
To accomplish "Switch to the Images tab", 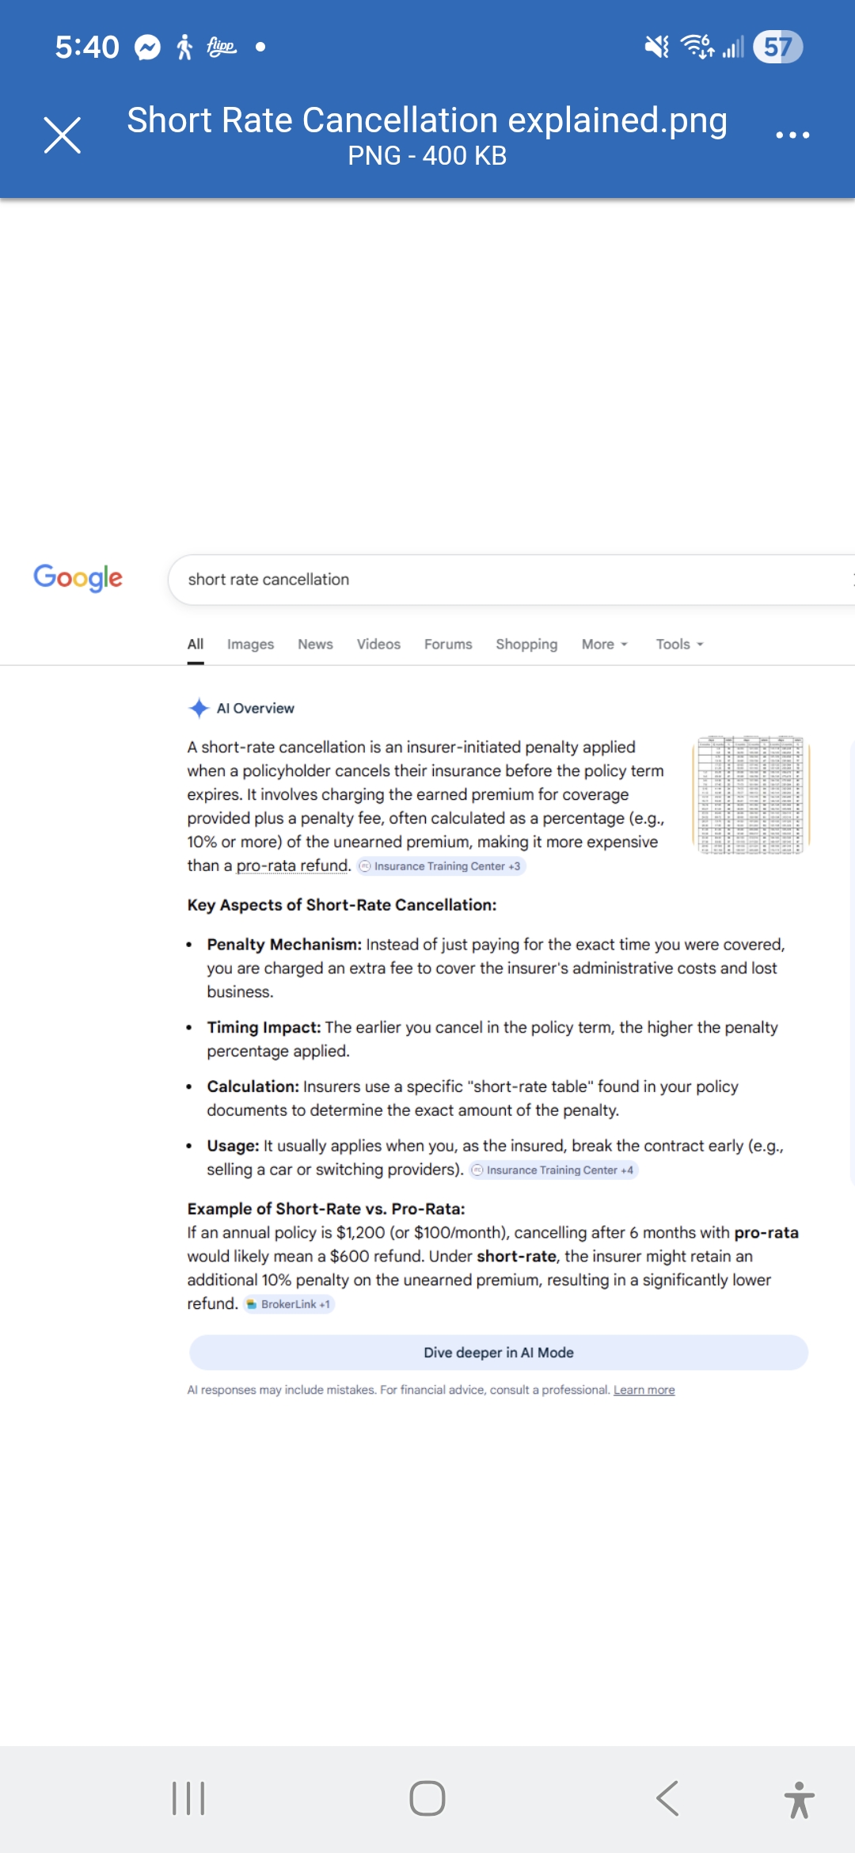I will click(250, 645).
